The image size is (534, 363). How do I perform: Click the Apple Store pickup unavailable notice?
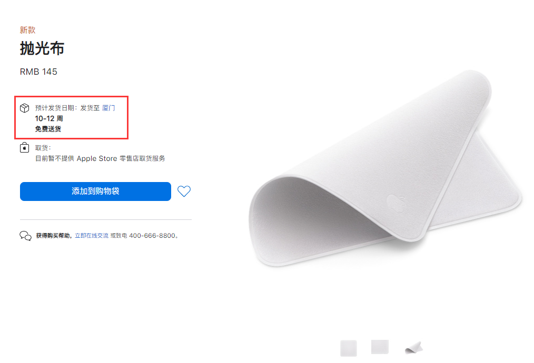click(x=100, y=158)
